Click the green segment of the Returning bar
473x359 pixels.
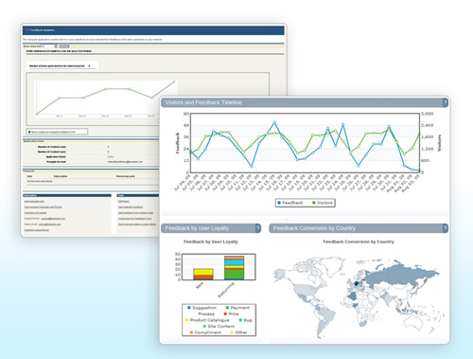pos(234,274)
